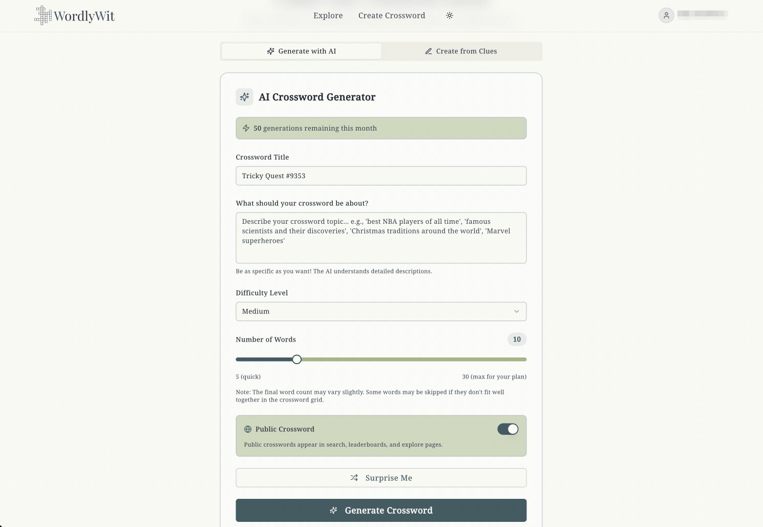Select Medium from Difficulty Level

(x=381, y=311)
